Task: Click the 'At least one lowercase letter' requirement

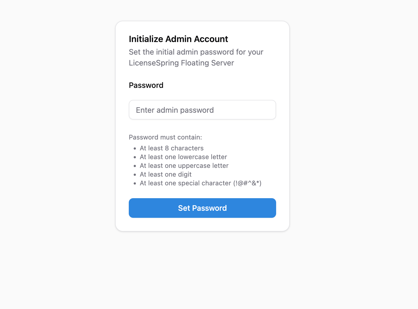Action: coord(183,157)
